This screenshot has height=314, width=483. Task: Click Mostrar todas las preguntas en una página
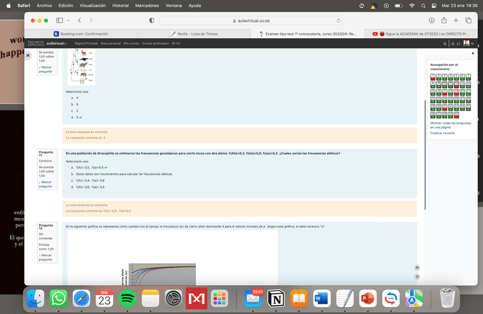451,125
